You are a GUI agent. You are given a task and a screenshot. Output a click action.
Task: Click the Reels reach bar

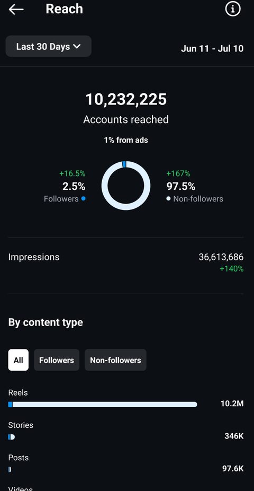103,404
